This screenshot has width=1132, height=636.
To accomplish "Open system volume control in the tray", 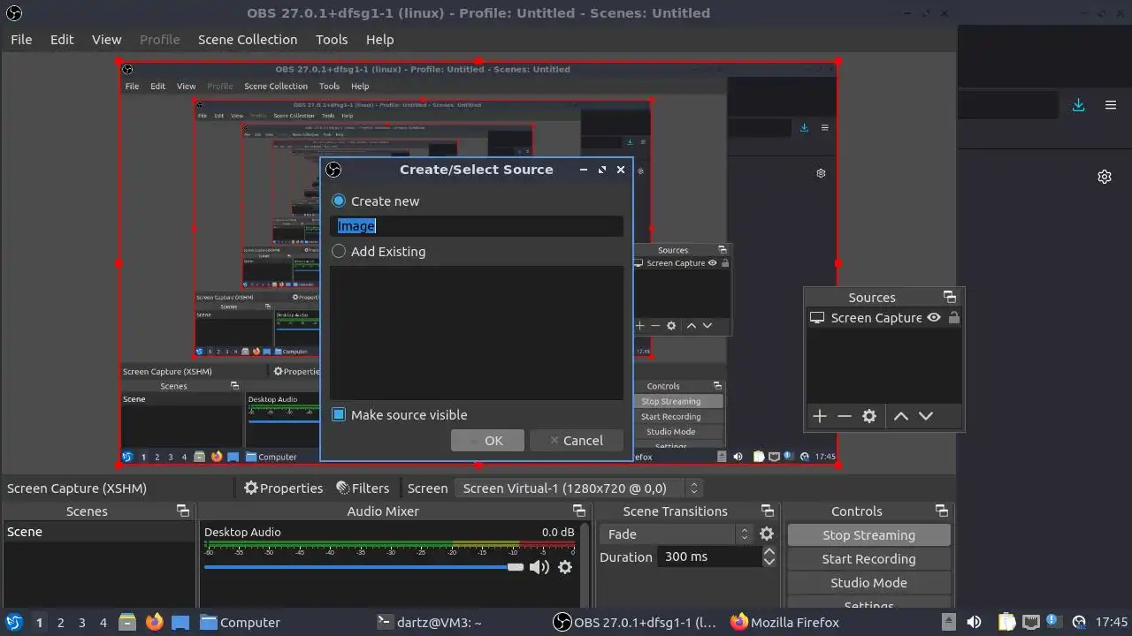I will click(x=974, y=622).
